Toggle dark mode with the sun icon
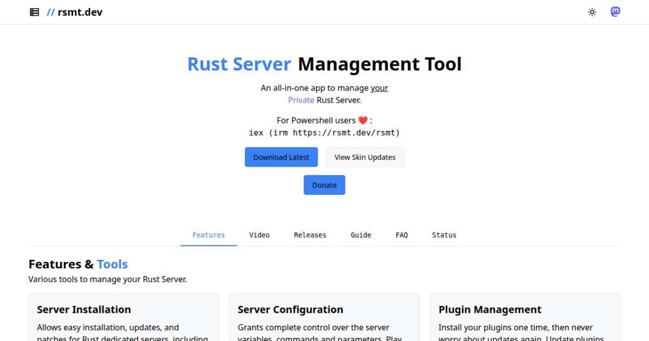Viewport: 649px width, 341px height. 592,11
